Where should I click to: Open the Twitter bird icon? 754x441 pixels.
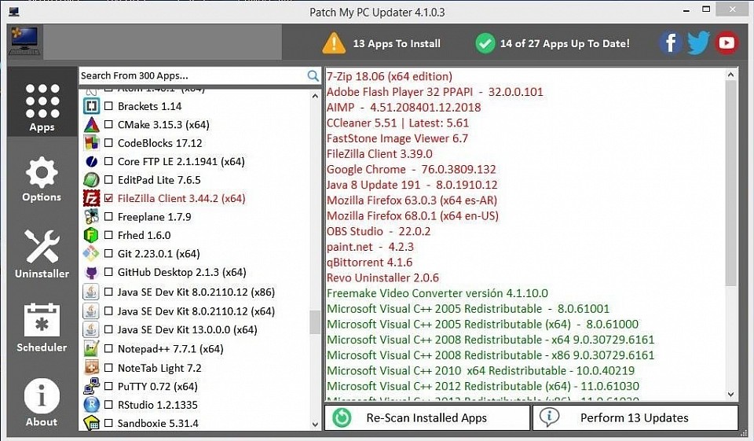point(698,43)
